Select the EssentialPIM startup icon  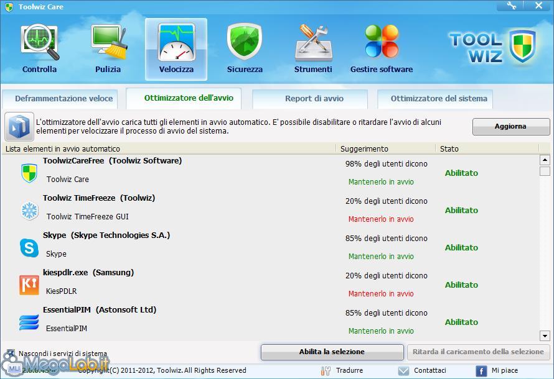tap(29, 322)
